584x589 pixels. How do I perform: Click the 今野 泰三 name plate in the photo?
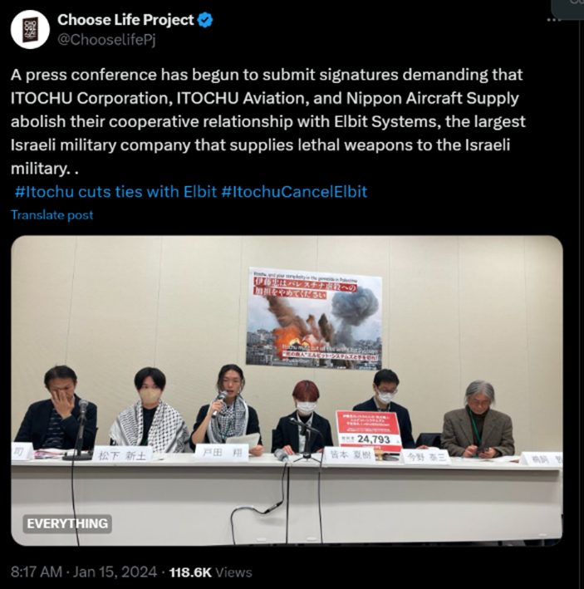coord(425,457)
